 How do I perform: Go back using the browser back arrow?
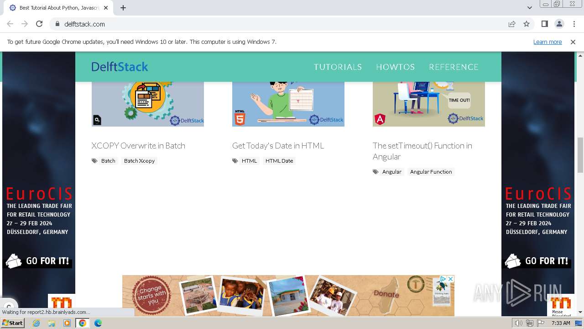[x=10, y=24]
